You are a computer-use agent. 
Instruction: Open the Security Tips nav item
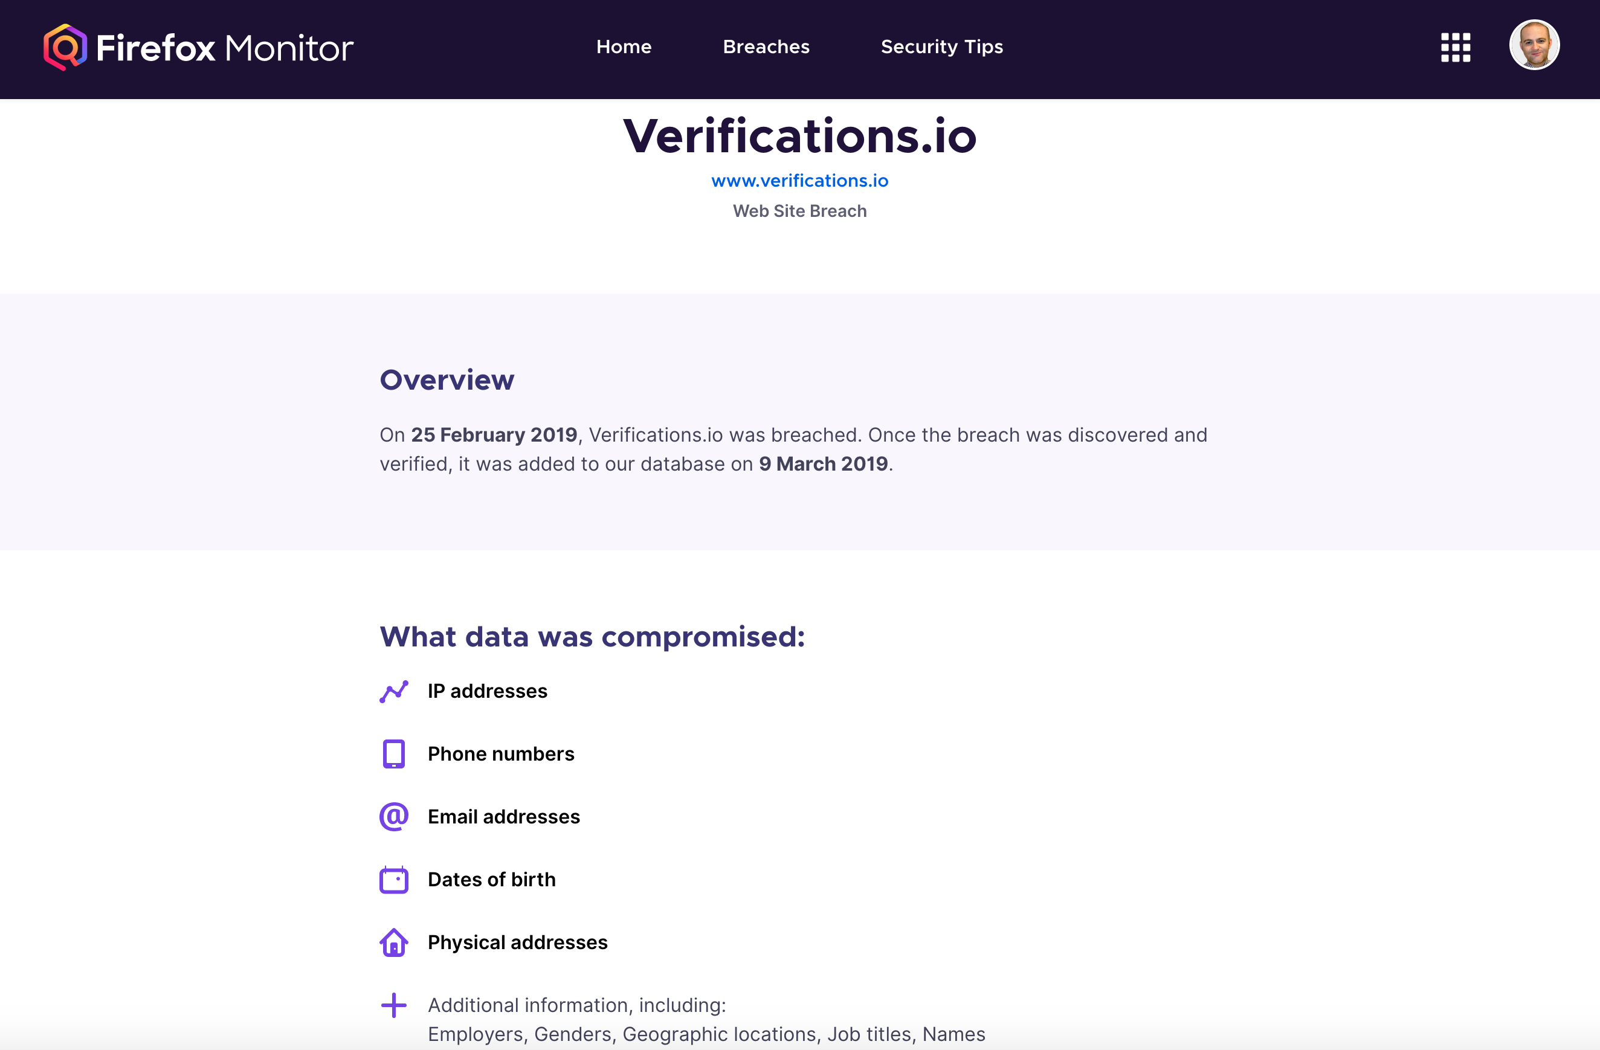[942, 47]
